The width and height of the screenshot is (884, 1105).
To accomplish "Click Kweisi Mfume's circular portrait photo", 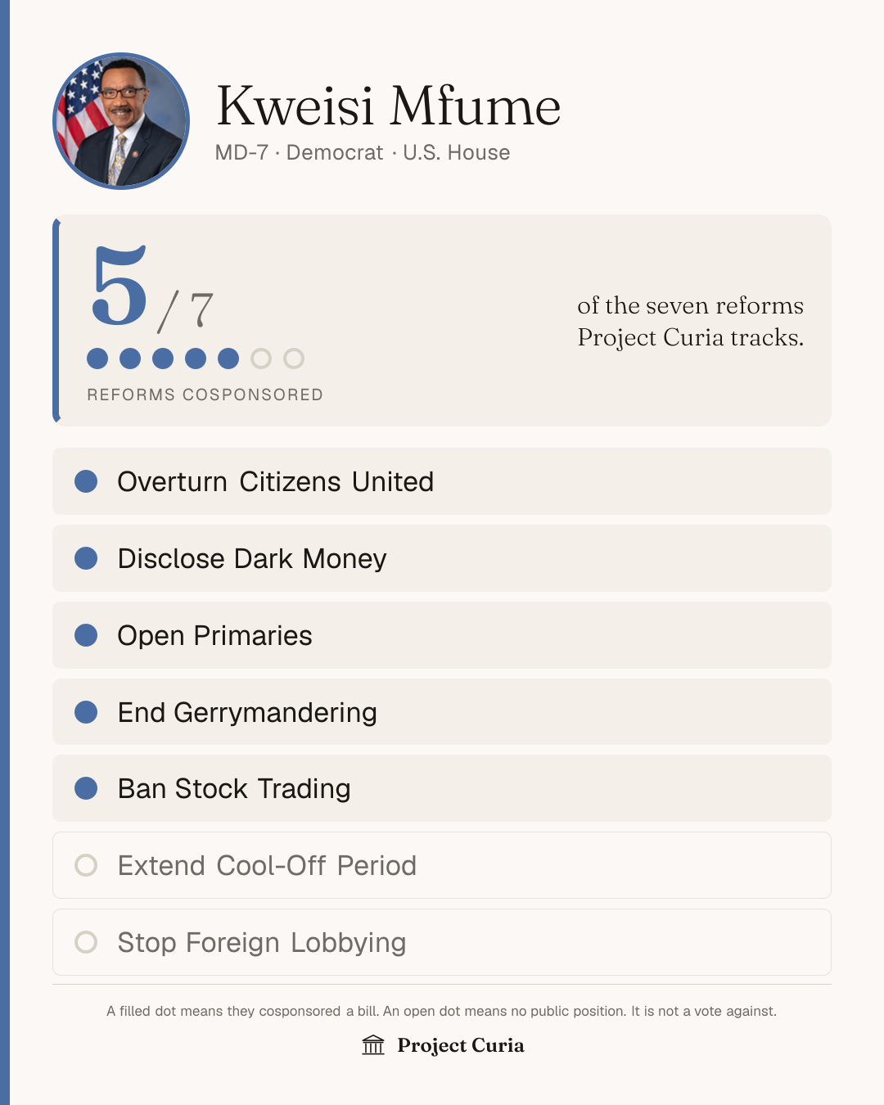I will pyautogui.click(x=121, y=121).
